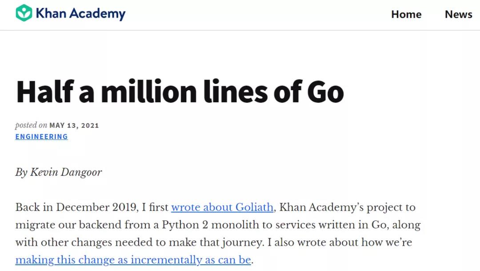Click the Khan Academy wordmark text
The image size is (480, 271).
80,14
